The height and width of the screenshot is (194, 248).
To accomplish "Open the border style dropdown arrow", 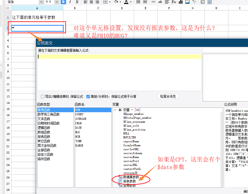I will (110, 2).
